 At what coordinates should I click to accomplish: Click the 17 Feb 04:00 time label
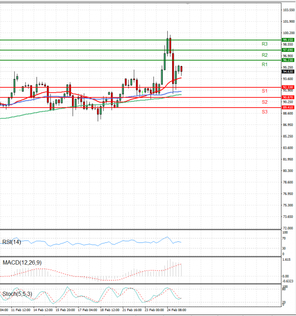coord(87,310)
